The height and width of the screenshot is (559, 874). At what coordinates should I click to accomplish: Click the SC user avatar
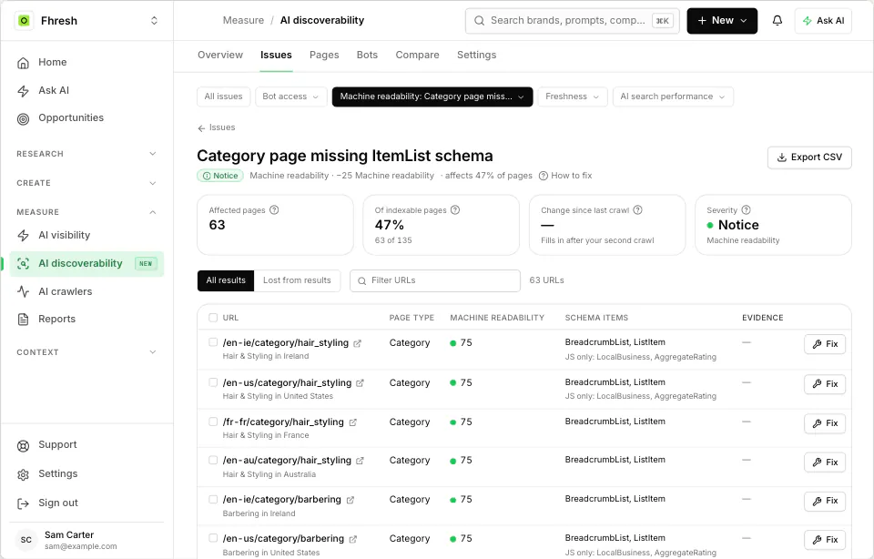(26, 540)
